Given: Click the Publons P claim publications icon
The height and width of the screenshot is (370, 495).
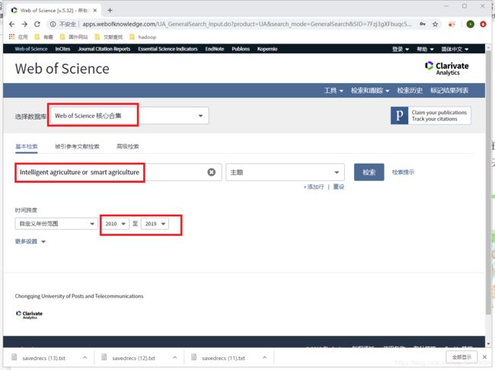Looking at the screenshot, I should click(x=399, y=116).
